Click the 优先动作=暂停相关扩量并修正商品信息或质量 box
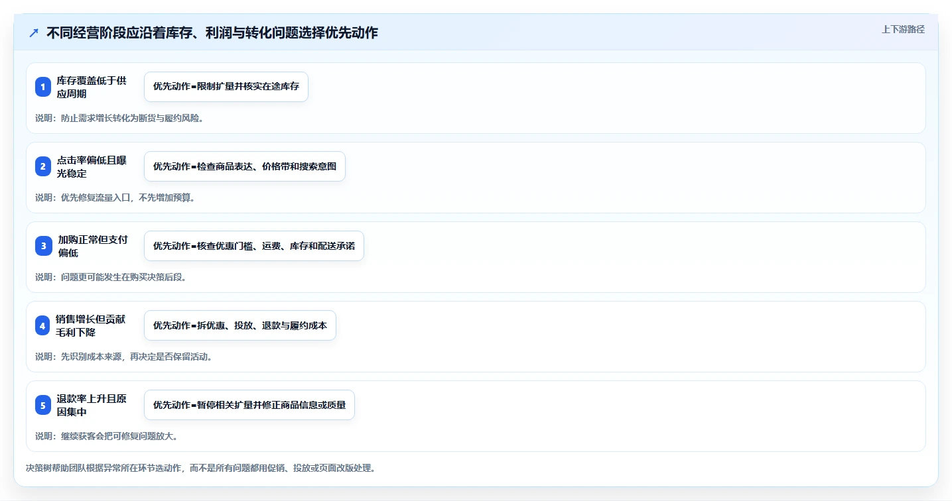 tap(249, 405)
